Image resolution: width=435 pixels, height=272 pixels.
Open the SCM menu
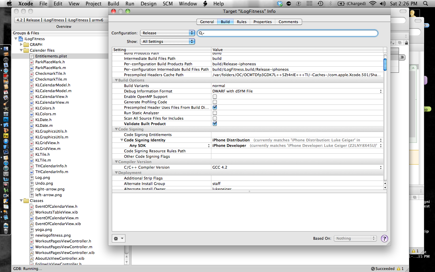168,4
